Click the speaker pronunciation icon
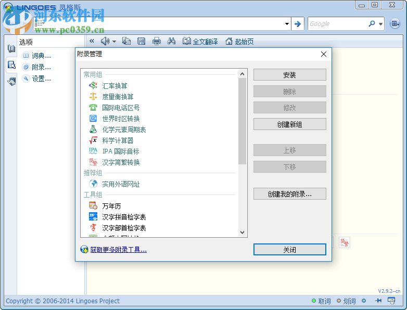Viewport: 407px width, 310px height. 105,41
